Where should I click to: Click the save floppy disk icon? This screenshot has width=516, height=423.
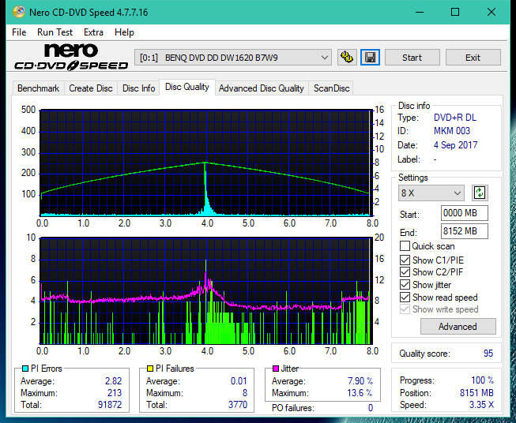[370, 58]
